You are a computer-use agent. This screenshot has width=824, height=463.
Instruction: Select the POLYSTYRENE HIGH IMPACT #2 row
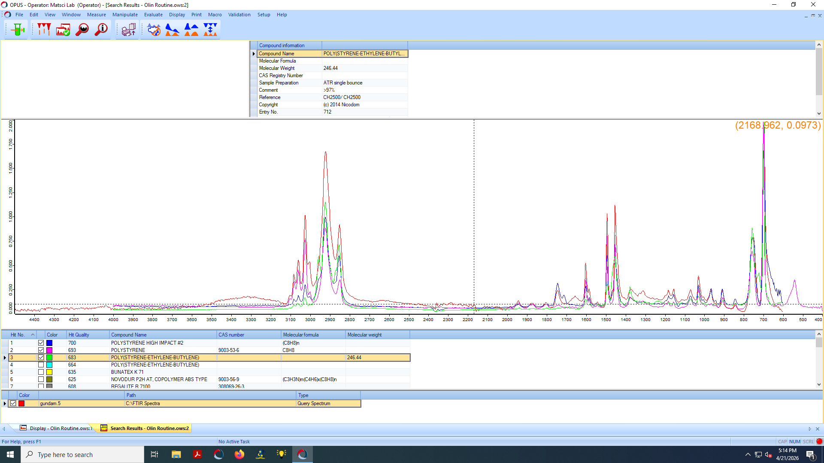[x=209, y=343]
